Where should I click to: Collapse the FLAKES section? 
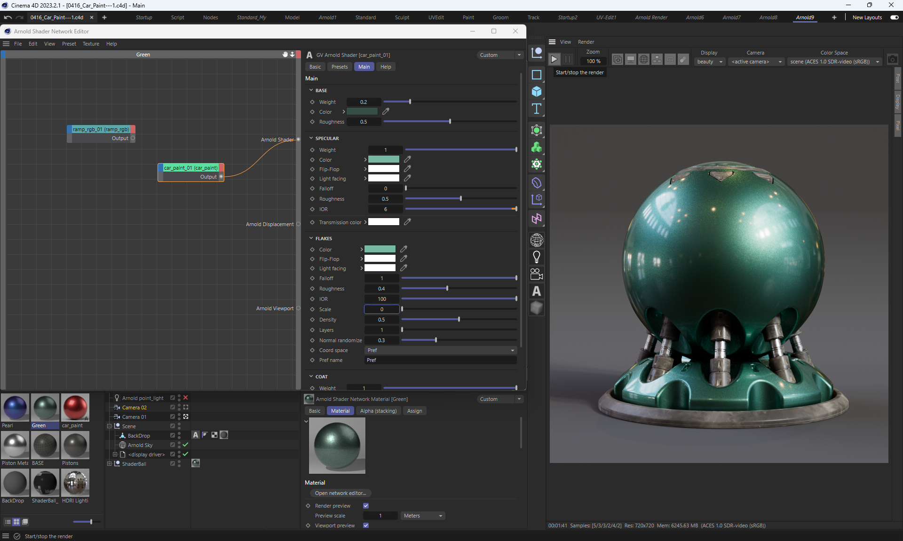311,238
